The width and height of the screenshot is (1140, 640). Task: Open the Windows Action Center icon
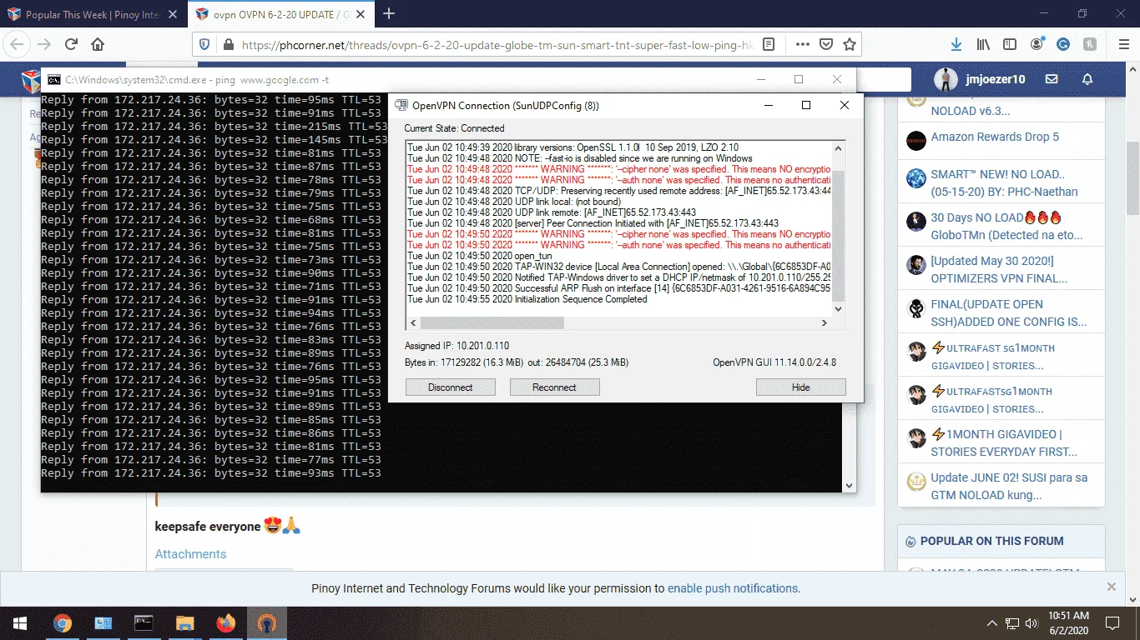(1112, 622)
